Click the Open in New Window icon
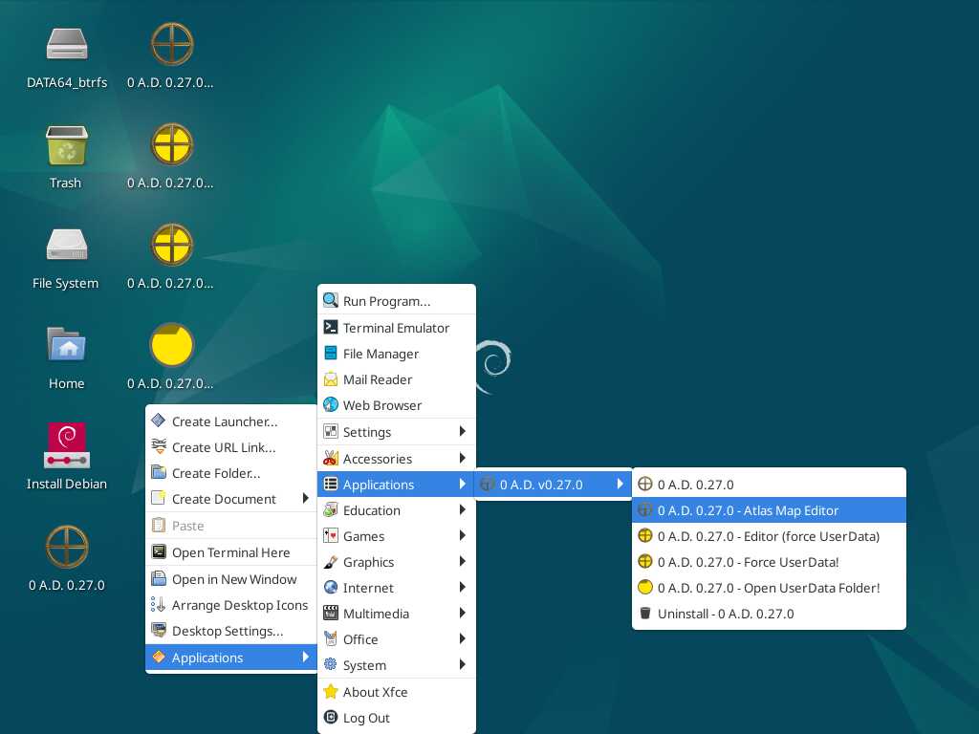This screenshot has height=734, width=979. tap(159, 578)
